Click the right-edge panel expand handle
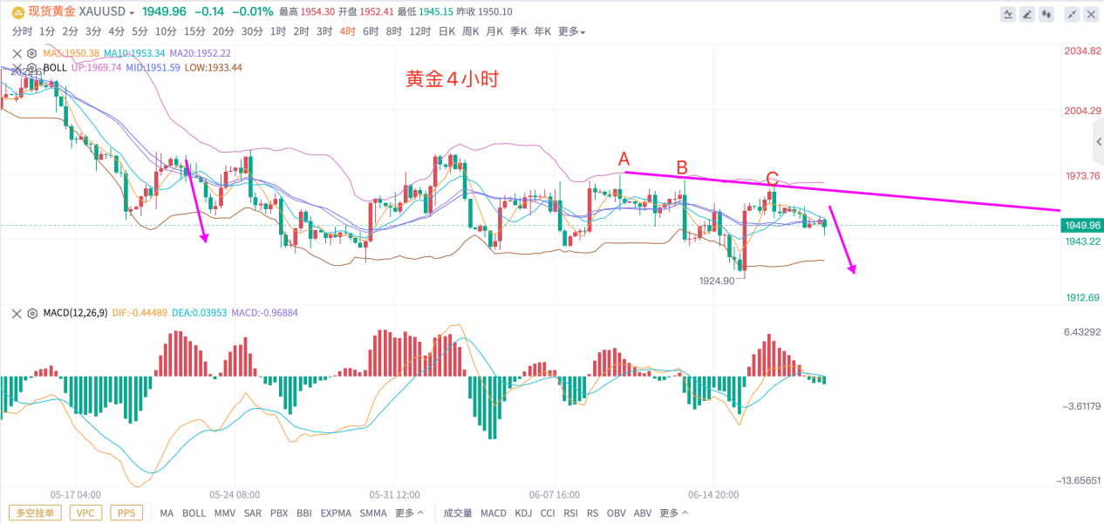1104x523 pixels. pyautogui.click(x=1098, y=143)
